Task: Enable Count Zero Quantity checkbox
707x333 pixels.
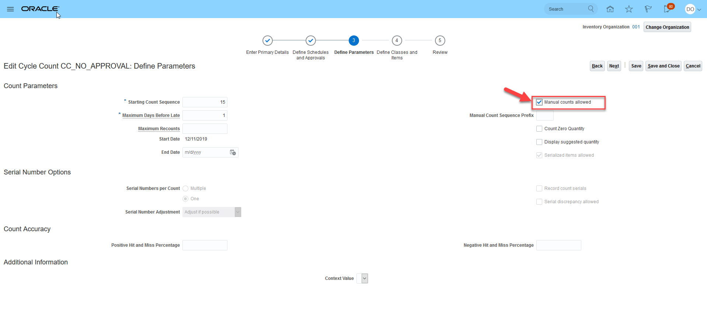Action: point(539,129)
